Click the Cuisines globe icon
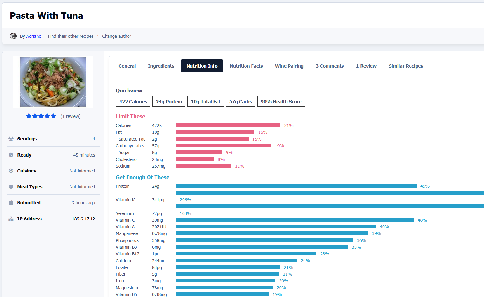This screenshot has height=297, width=484. point(11,171)
